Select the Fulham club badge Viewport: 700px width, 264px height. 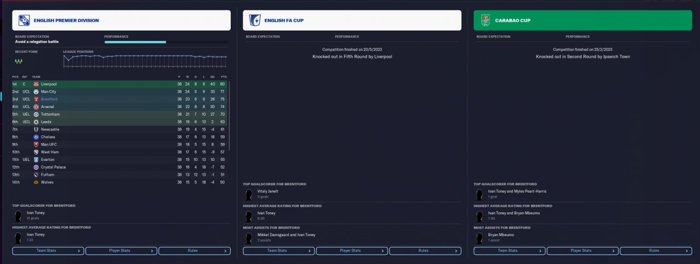(36, 175)
